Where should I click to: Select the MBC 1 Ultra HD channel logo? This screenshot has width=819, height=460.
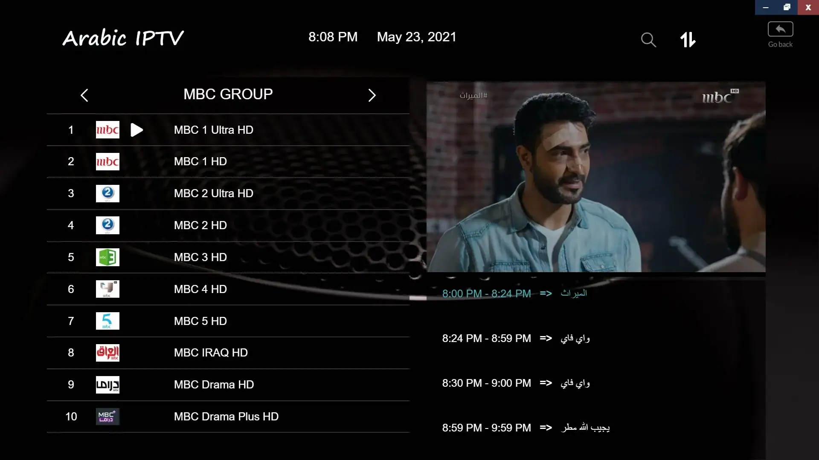click(x=107, y=129)
